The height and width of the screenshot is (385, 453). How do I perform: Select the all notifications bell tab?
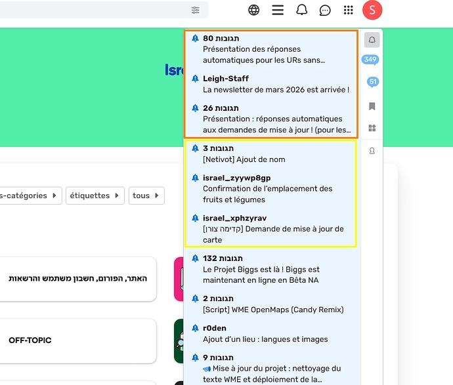(x=372, y=40)
